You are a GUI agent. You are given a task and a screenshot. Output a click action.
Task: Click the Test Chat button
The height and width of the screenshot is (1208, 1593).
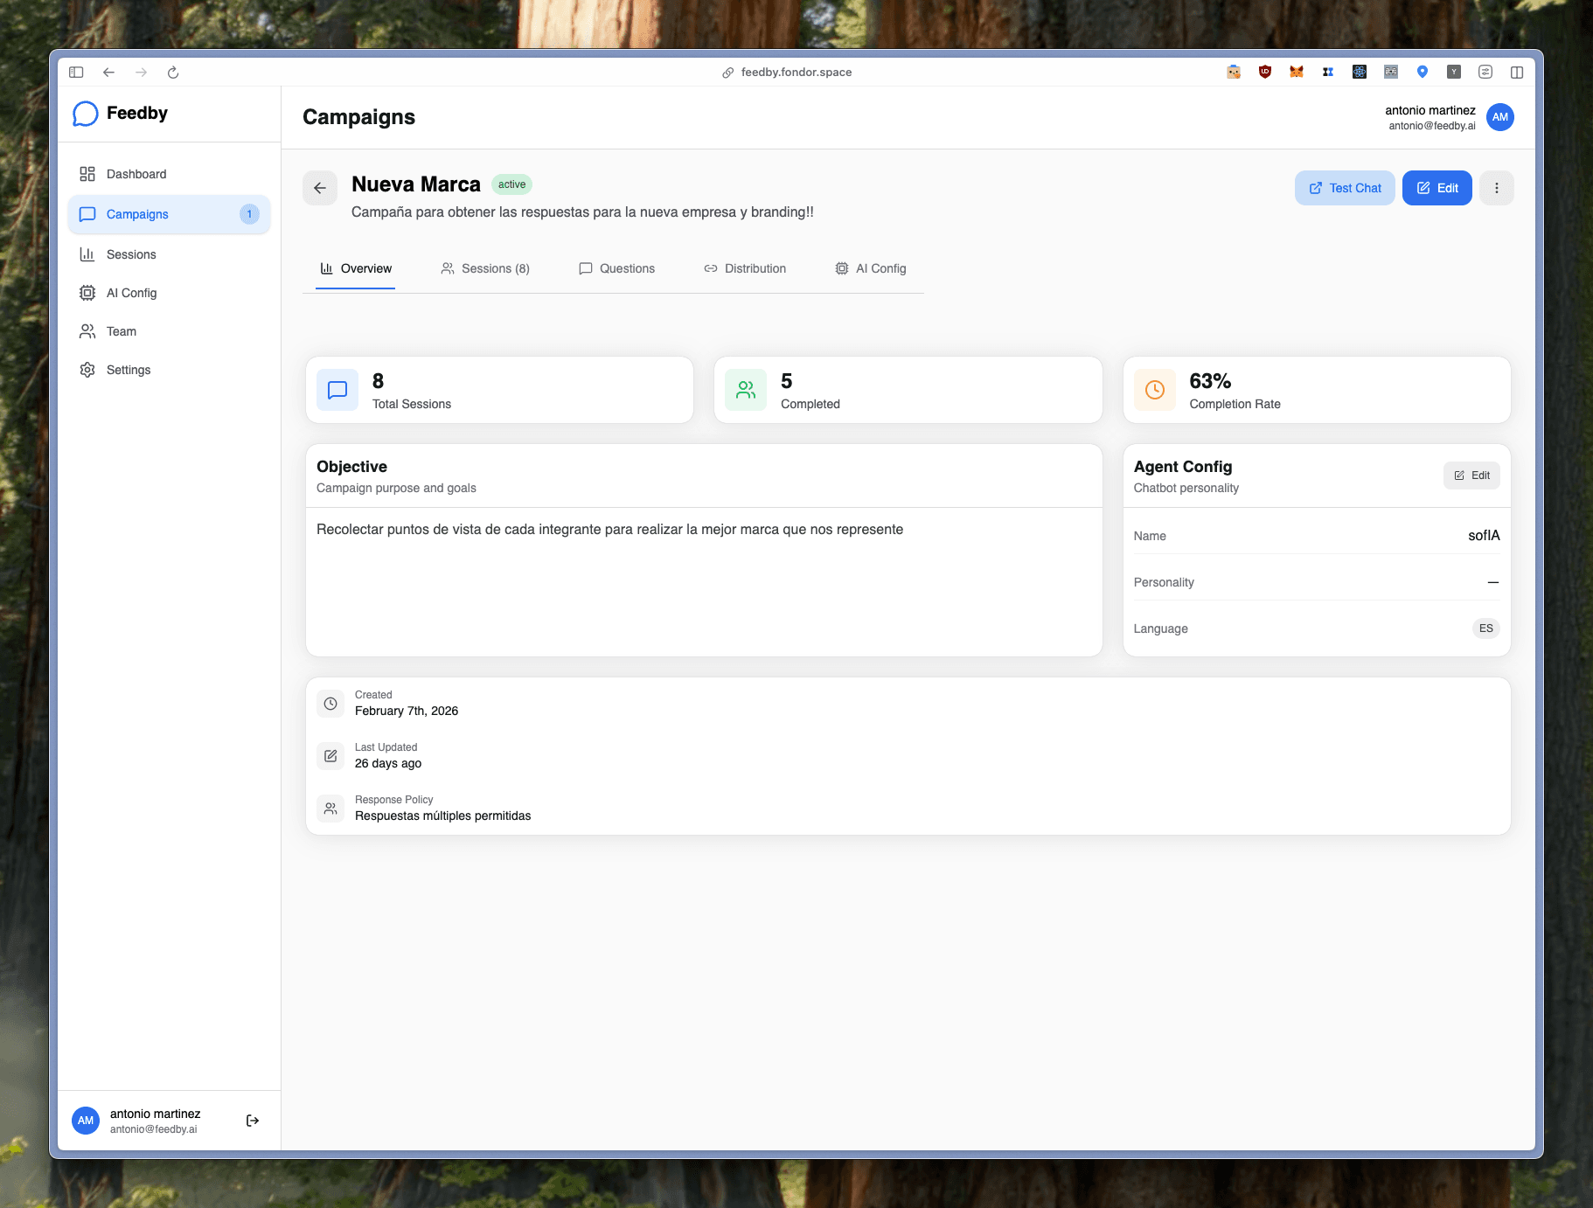click(x=1345, y=187)
